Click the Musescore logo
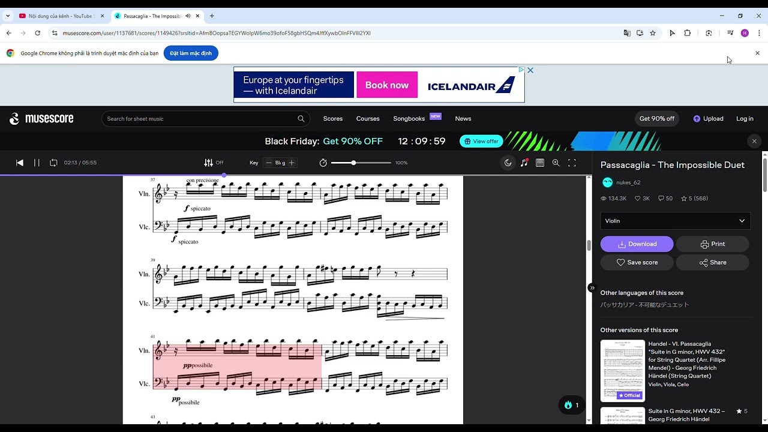The width and height of the screenshot is (768, 432). (x=41, y=119)
